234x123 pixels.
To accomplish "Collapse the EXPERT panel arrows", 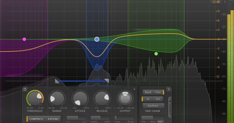I will pyautogui.click(x=170, y=101).
